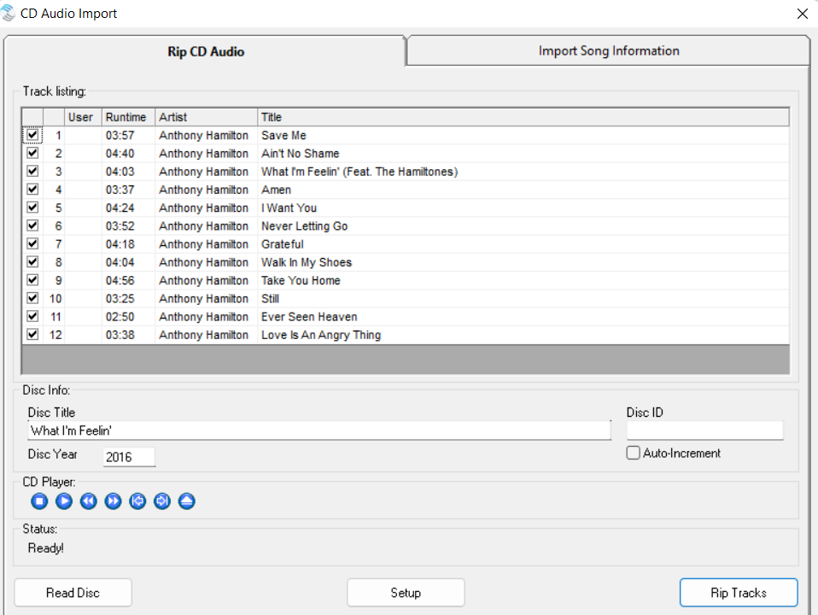Enable the Auto-Increment checkbox
The image size is (818, 615).
[x=633, y=454]
